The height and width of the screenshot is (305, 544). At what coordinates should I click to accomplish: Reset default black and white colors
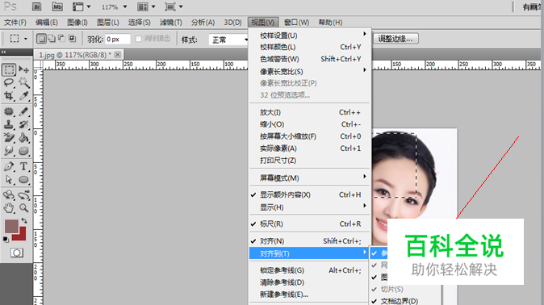click(6, 239)
